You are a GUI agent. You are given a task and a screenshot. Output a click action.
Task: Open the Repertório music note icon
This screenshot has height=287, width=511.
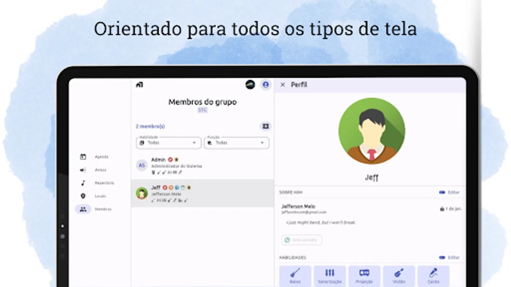click(83, 183)
